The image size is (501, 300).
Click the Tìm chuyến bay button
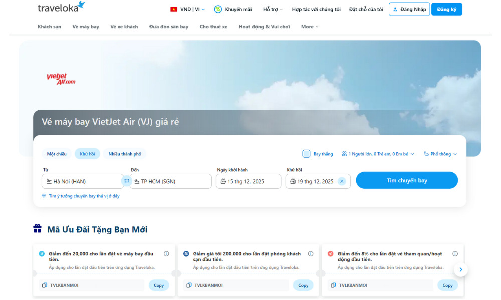pos(406,180)
